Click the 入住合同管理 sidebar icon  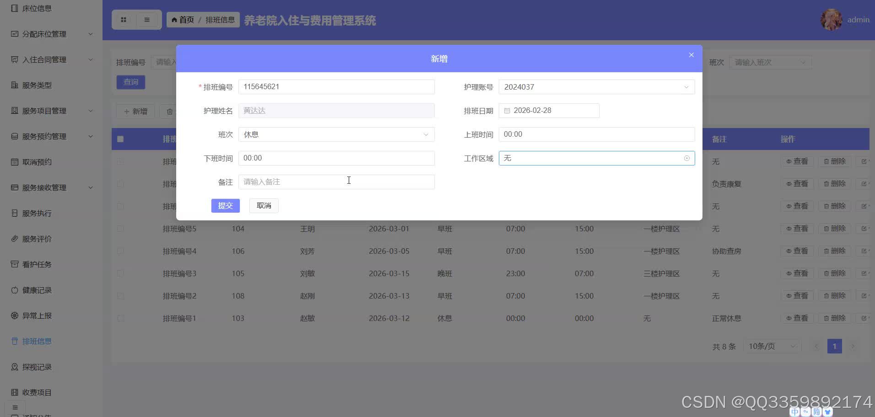coord(15,59)
